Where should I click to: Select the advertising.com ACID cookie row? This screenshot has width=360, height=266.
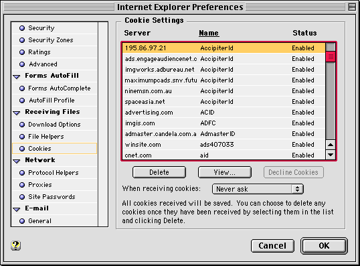tap(223, 113)
